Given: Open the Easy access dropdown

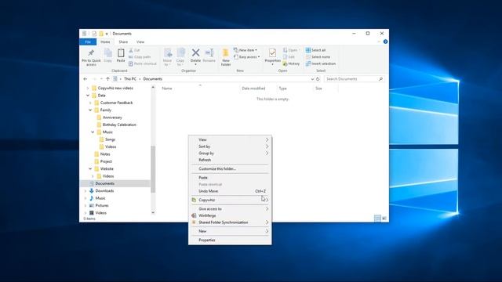Looking at the screenshot, I should [246, 57].
